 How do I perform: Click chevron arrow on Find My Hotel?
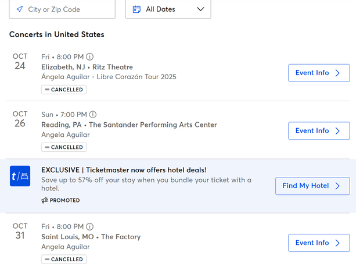click(339, 186)
